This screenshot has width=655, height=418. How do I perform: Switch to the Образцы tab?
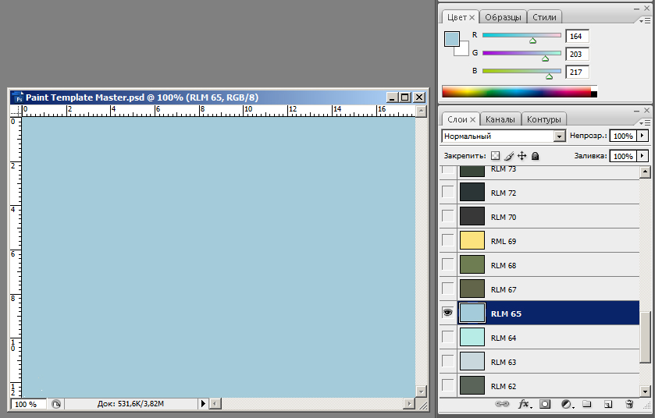(x=503, y=17)
